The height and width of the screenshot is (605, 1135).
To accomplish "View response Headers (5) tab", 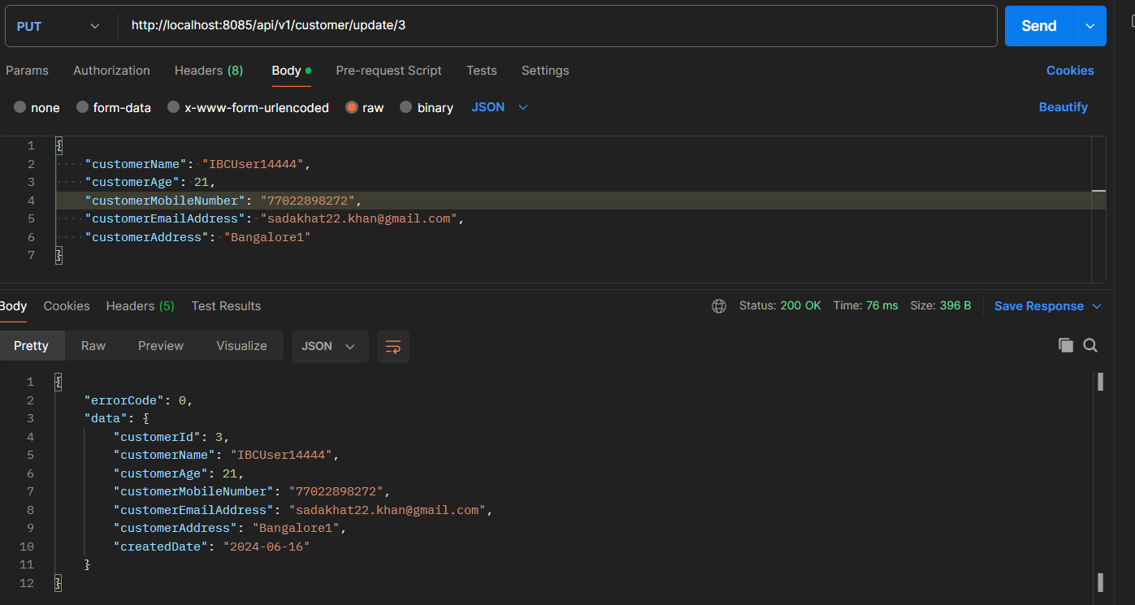I will click(140, 306).
